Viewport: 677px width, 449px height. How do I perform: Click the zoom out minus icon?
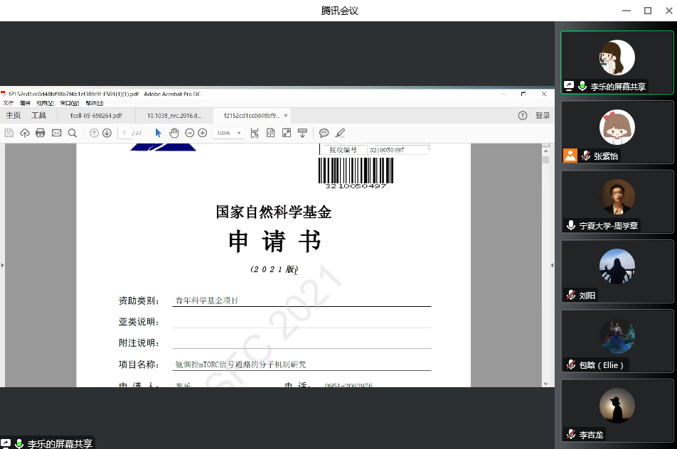190,133
